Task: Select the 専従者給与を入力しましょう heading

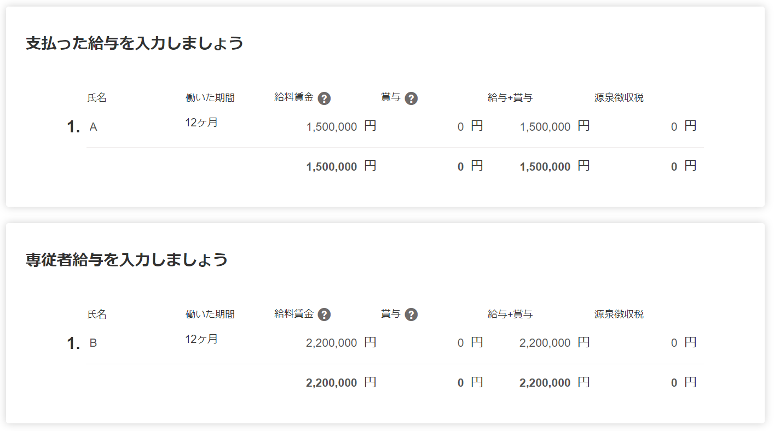Action: pyautogui.click(x=127, y=260)
